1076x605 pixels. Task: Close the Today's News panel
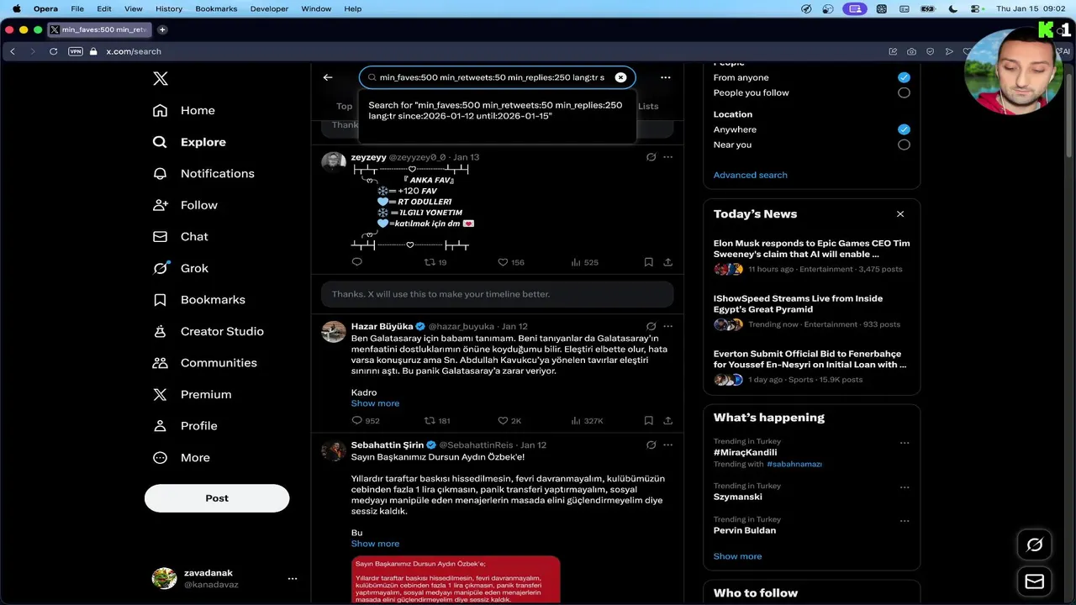[x=900, y=214]
